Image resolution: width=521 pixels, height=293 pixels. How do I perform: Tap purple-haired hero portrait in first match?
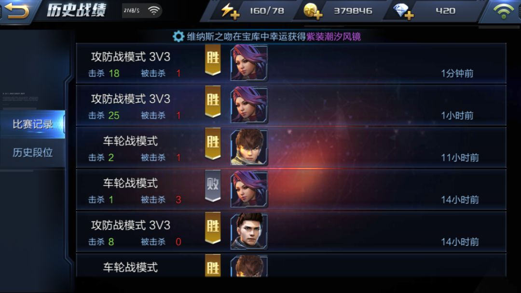pos(249,63)
